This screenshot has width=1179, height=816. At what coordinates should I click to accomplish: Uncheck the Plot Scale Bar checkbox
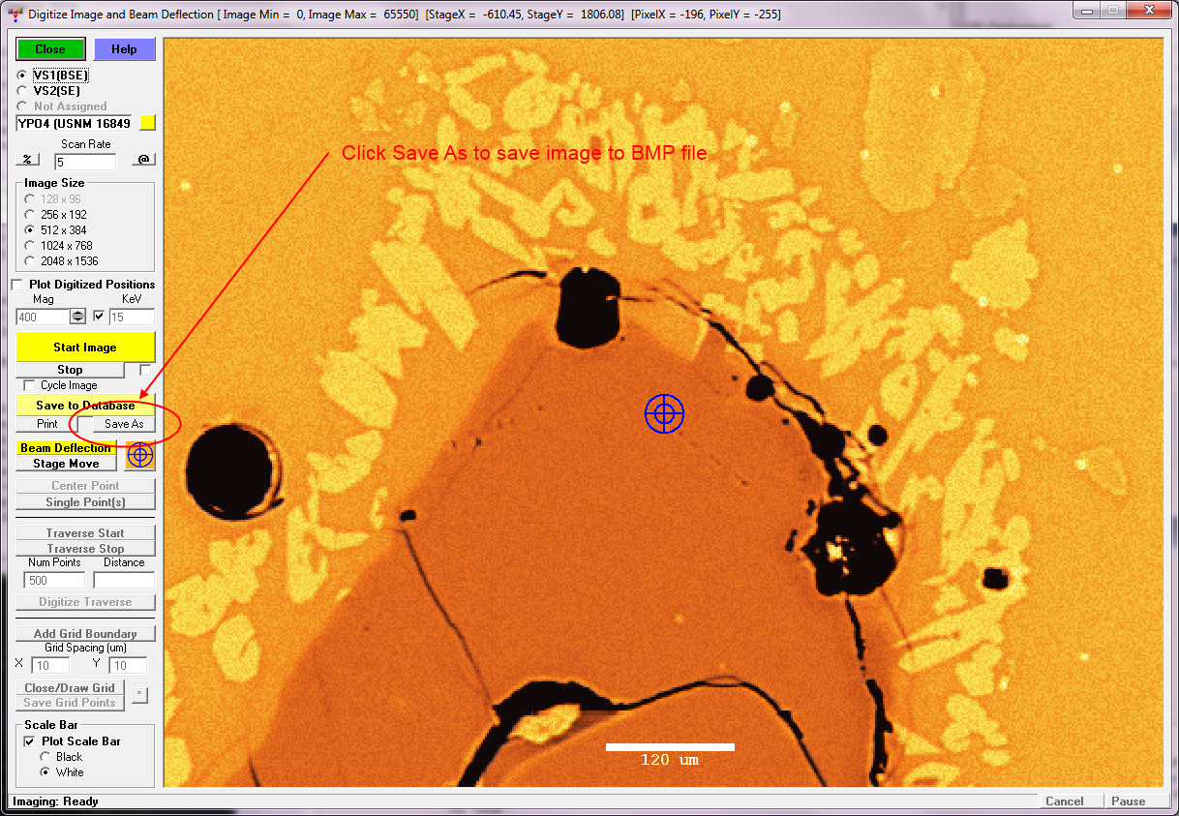(x=30, y=741)
